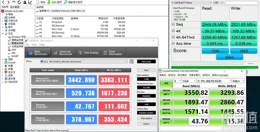Select 多媒體 multimedia item in tree
Image resolution: width=260 pixels, height=132 pixels.
pyautogui.click(x=10, y=30)
